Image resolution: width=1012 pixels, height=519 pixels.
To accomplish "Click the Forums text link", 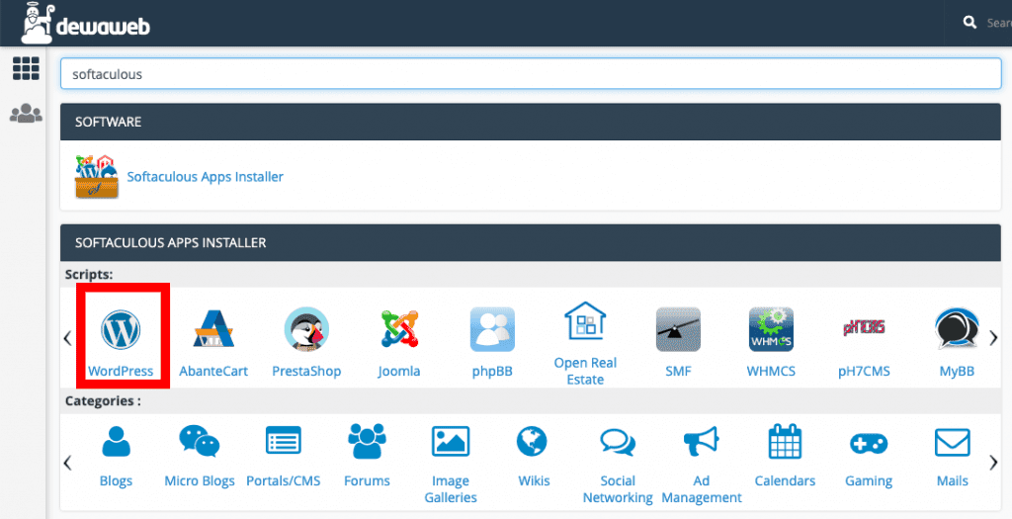I will [x=367, y=480].
